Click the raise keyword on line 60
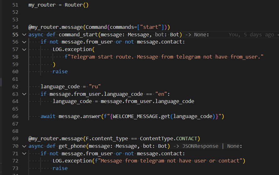The width and height of the screenshot is (279, 175). (60, 71)
